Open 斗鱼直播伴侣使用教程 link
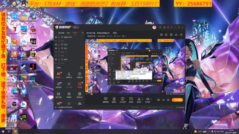 click(64, 107)
